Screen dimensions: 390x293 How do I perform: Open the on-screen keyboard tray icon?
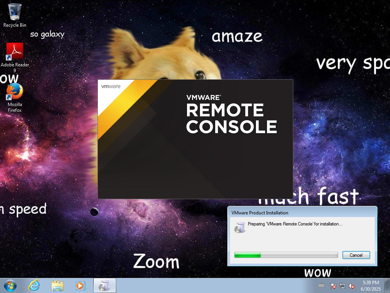pos(321,285)
